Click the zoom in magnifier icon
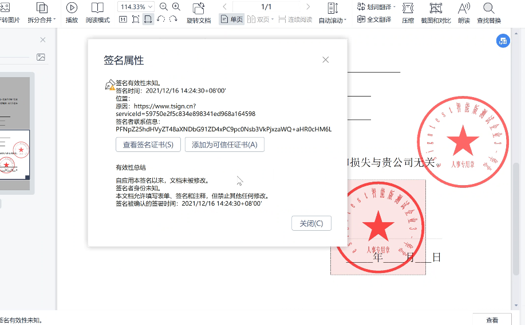The image size is (525, 325). pyautogui.click(x=176, y=7)
